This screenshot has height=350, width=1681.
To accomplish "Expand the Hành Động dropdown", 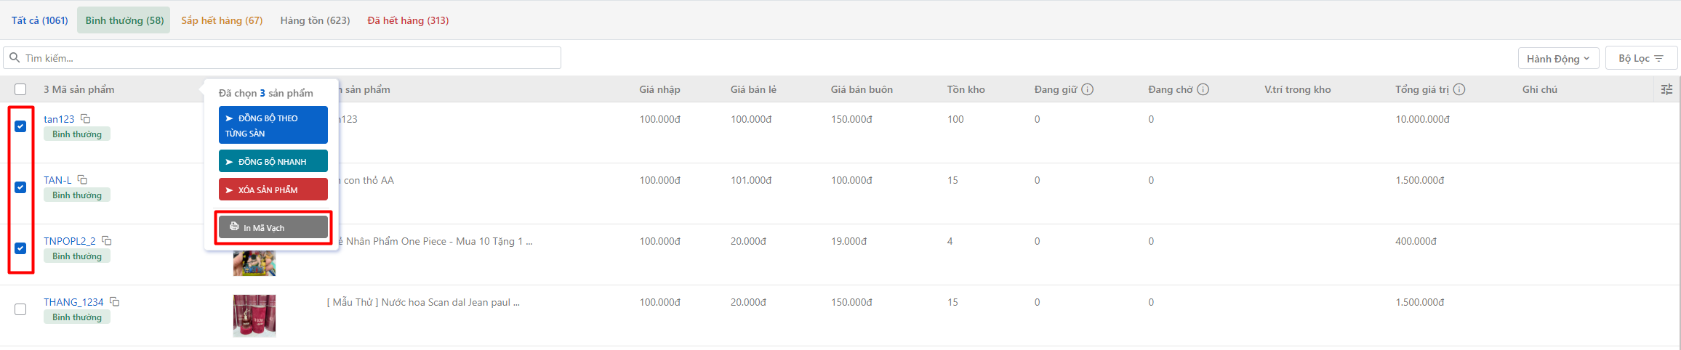I will click(x=1557, y=58).
